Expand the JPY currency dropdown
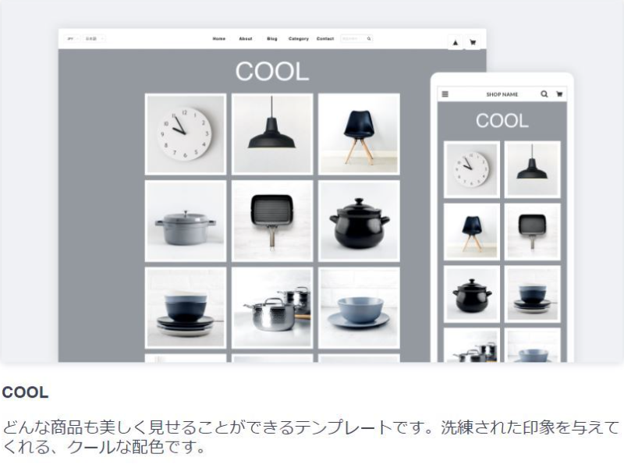 (72, 38)
